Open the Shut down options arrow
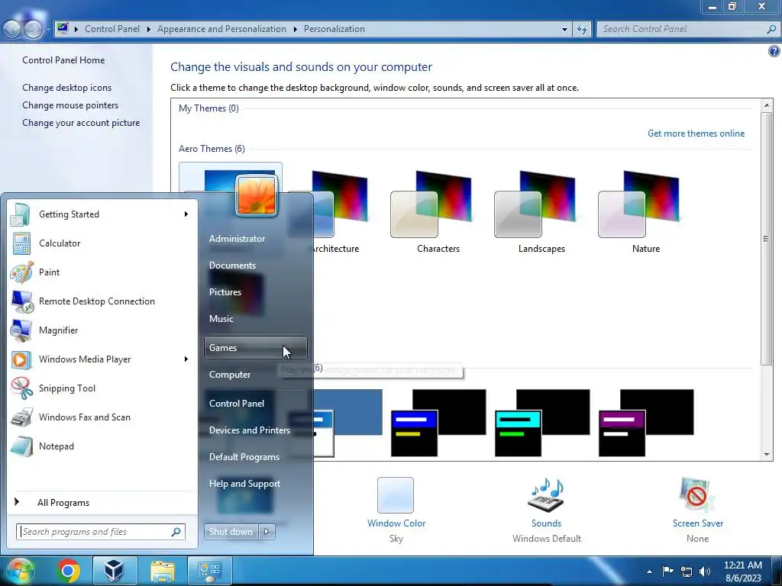Viewport: 782px width, 586px height. point(267,532)
